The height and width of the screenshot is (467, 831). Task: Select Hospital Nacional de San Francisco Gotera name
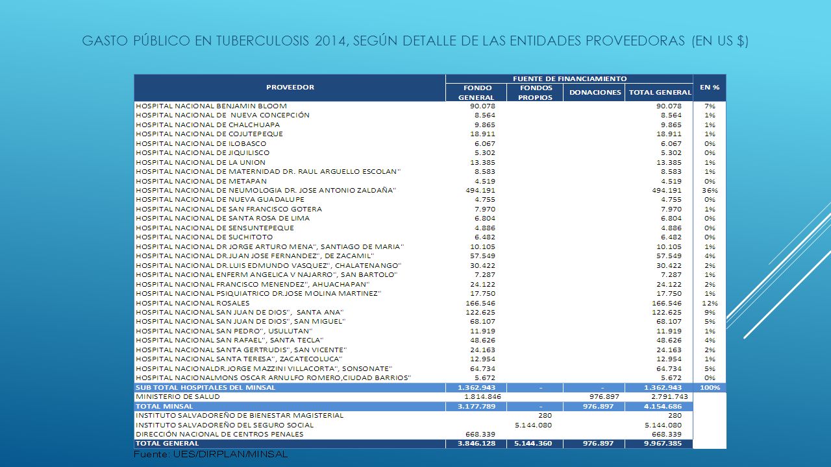coord(229,209)
